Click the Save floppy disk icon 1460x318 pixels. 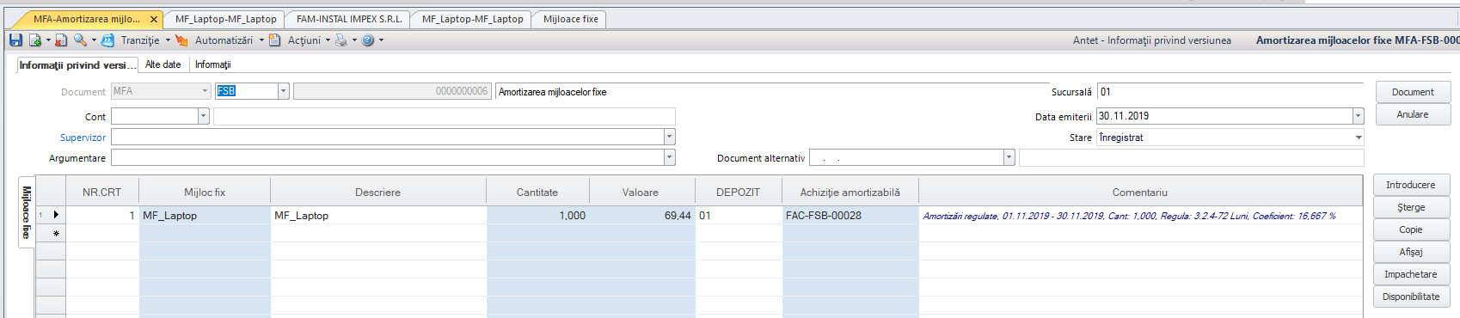pyautogui.click(x=15, y=40)
